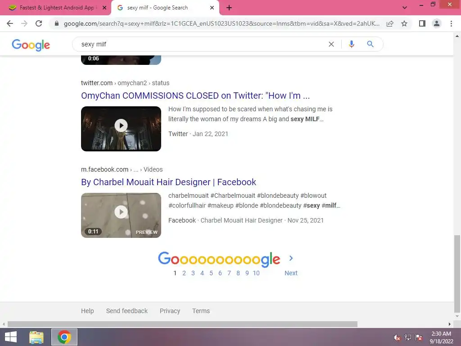The image size is (461, 346).
Task: Click the network tray icon
Action: (408, 337)
